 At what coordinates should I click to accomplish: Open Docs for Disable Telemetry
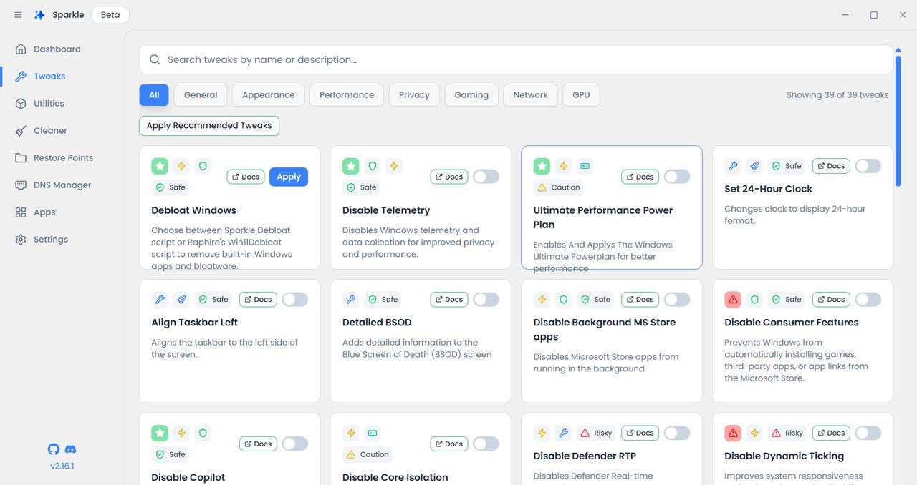click(449, 177)
